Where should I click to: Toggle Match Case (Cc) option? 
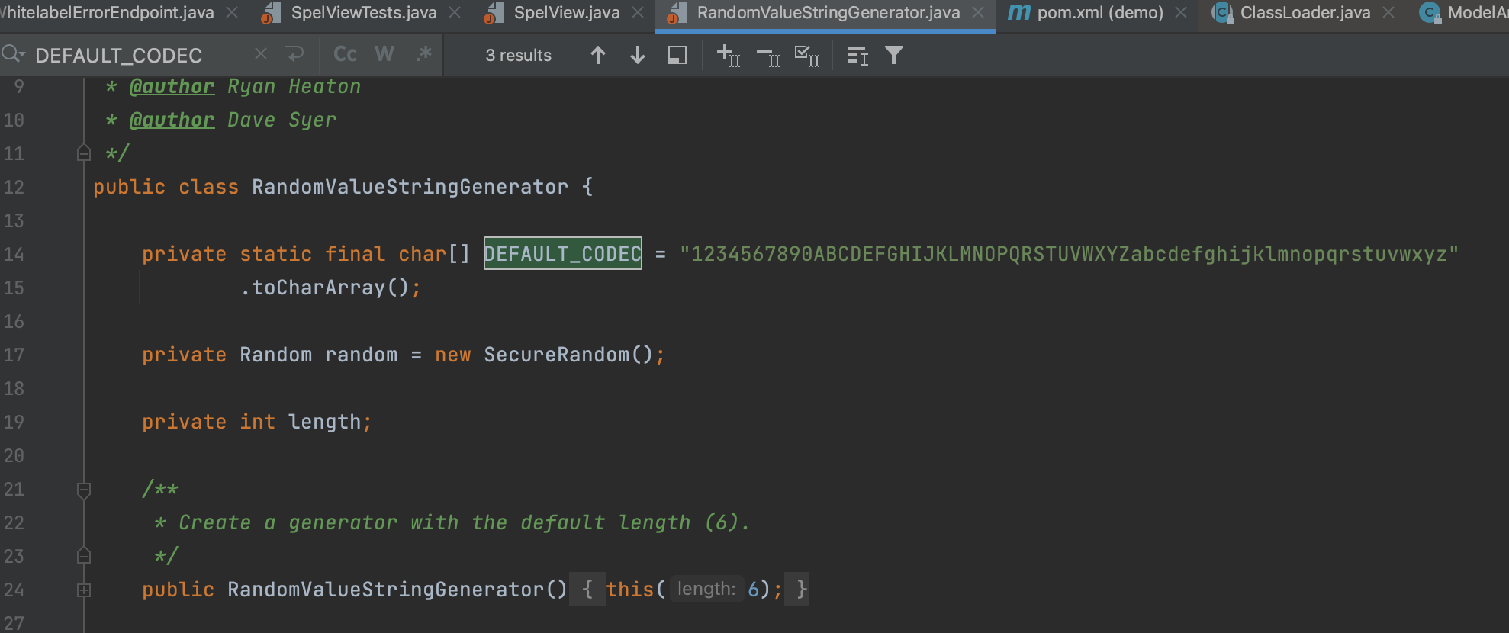(345, 54)
